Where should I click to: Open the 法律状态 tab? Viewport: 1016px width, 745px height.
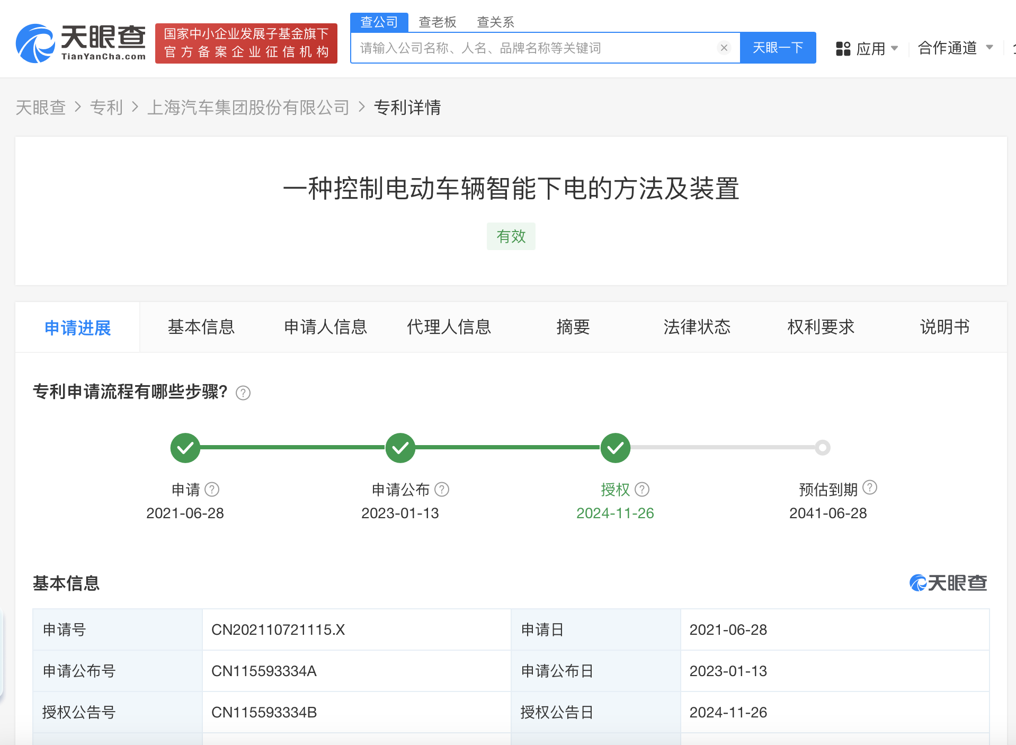coord(697,327)
